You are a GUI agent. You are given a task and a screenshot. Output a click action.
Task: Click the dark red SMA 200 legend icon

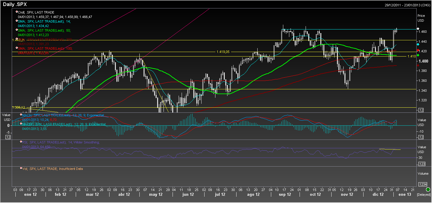[x=17, y=38]
